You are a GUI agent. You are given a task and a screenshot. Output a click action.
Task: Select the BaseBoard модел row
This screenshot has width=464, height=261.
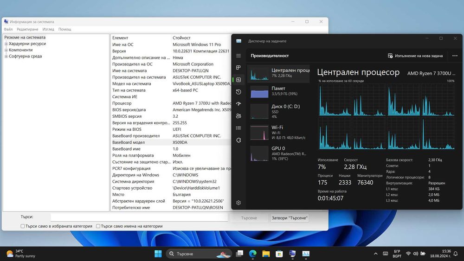coord(171,142)
